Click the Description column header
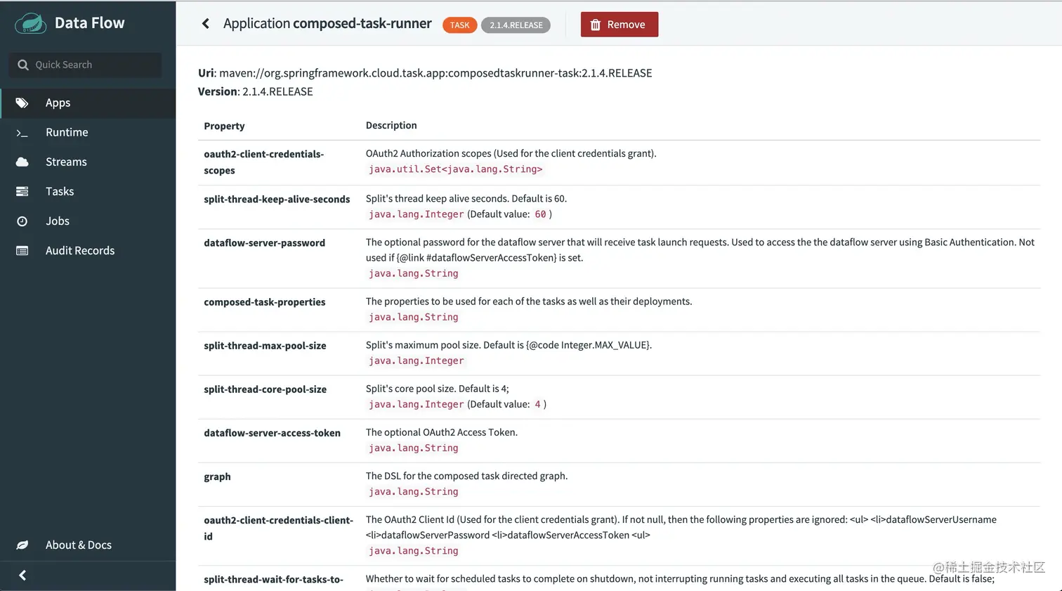Viewport: 1062px width, 591px height. tap(391, 125)
